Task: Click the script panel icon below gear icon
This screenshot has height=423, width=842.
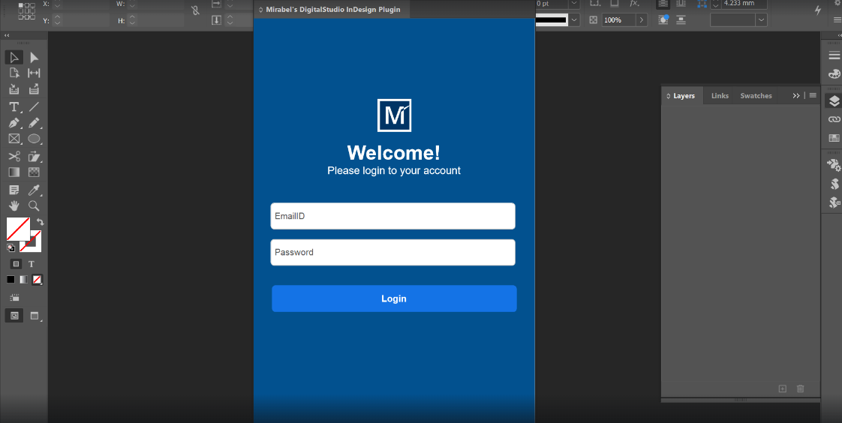Action: (834, 184)
